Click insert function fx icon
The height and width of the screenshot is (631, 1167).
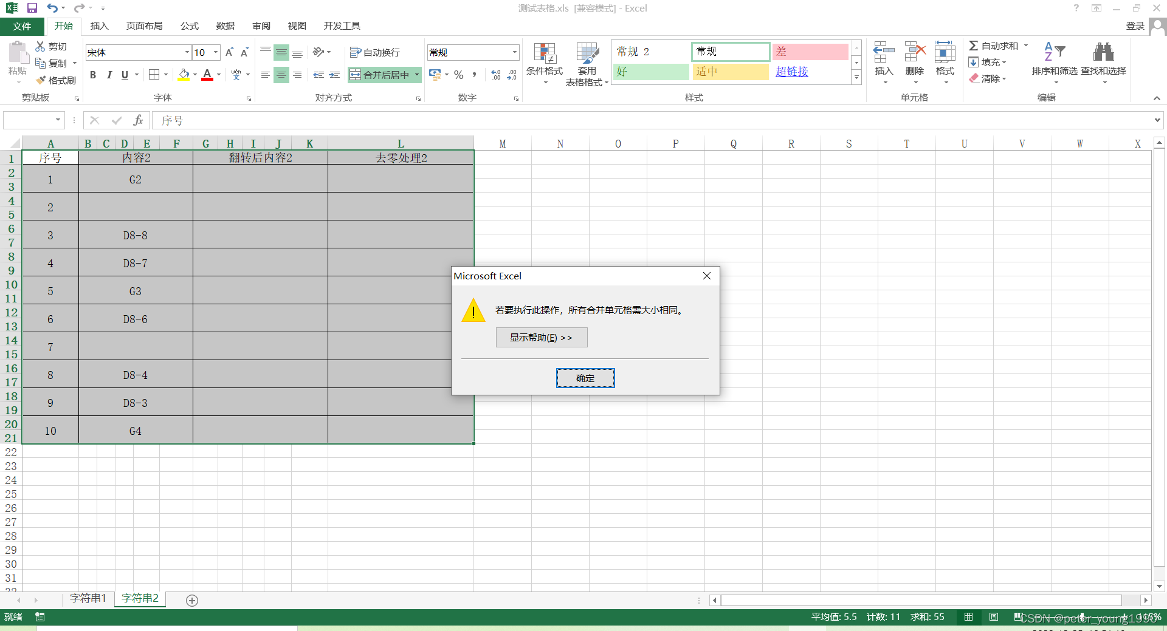click(138, 120)
